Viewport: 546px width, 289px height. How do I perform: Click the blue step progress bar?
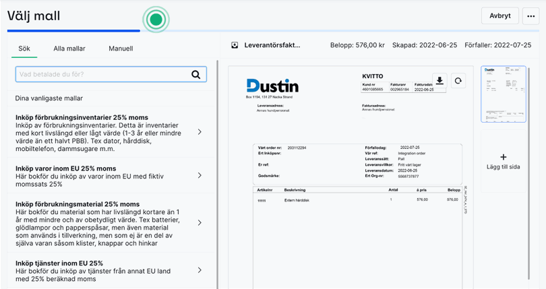pos(74,30)
